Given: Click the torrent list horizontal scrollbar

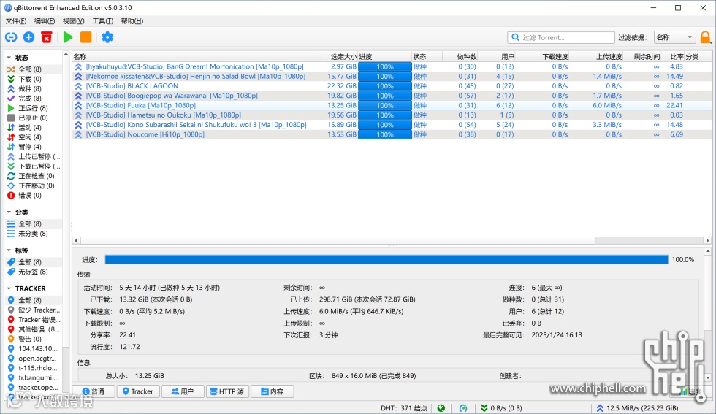Looking at the screenshot, I should (x=338, y=240).
